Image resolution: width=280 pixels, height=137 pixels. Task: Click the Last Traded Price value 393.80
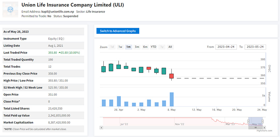point(52,52)
